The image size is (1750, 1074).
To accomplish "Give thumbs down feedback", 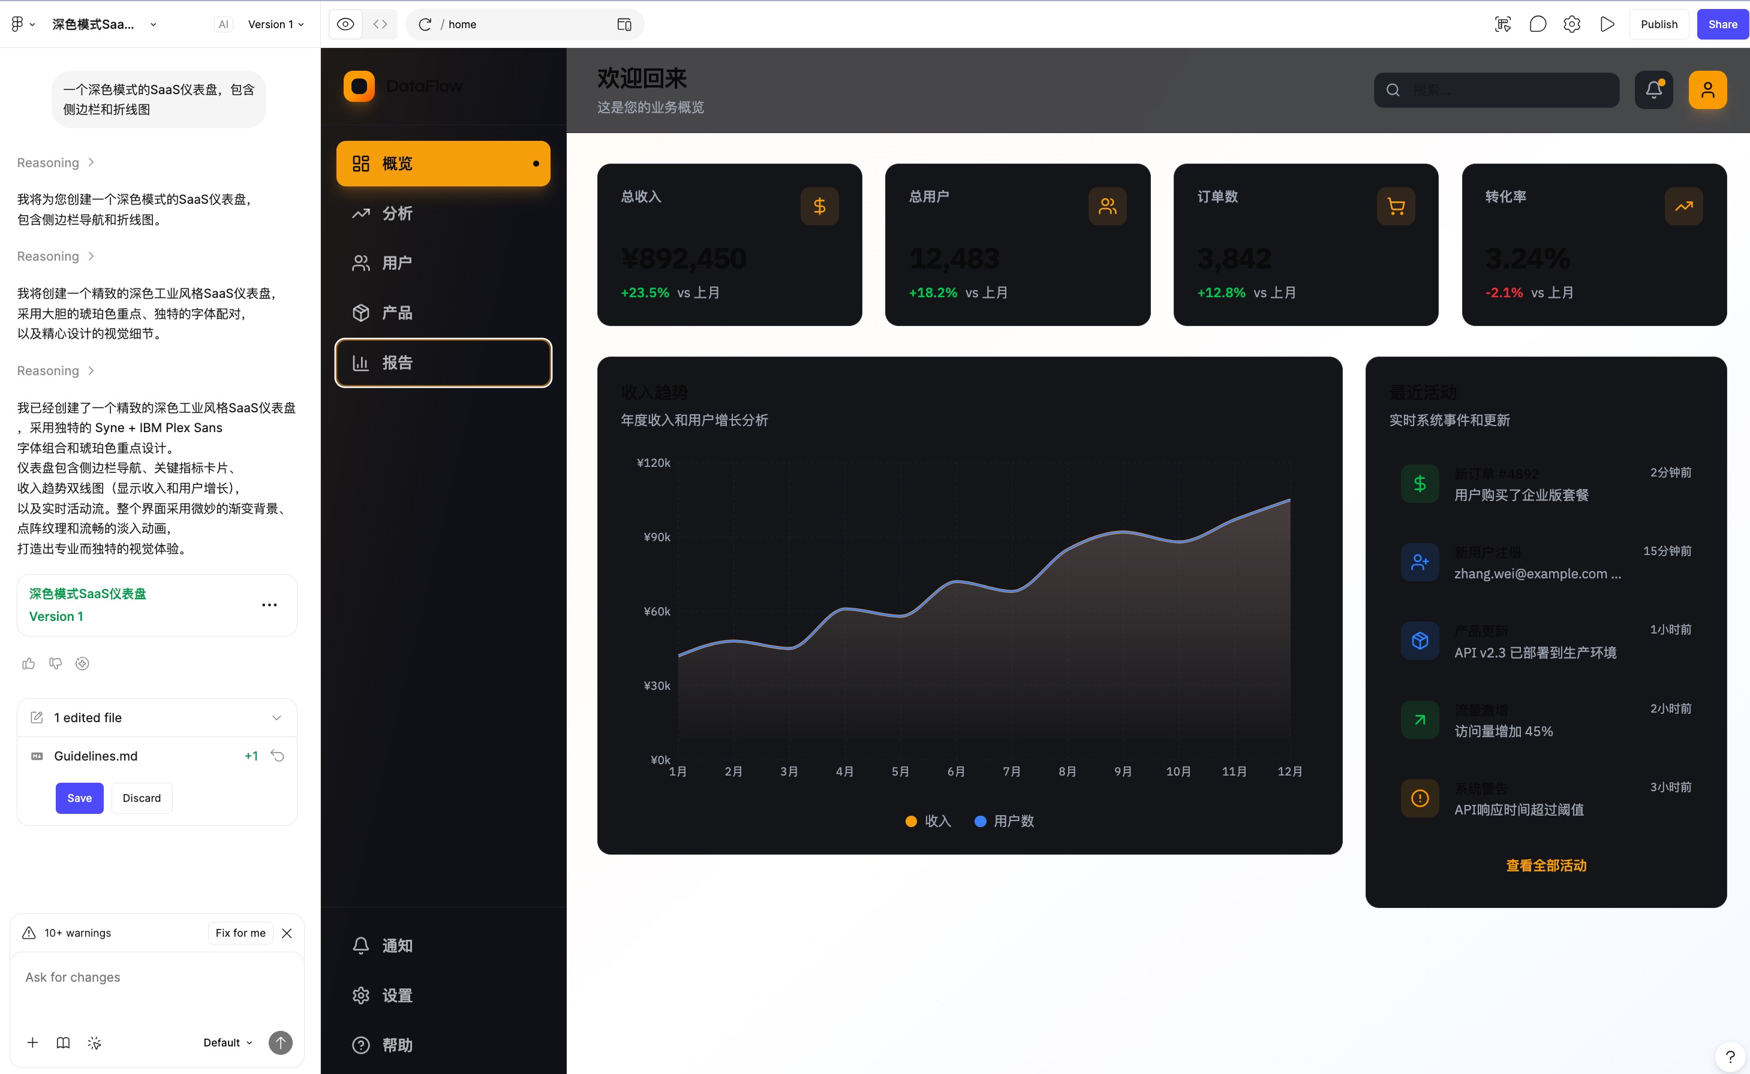I will click(x=55, y=663).
